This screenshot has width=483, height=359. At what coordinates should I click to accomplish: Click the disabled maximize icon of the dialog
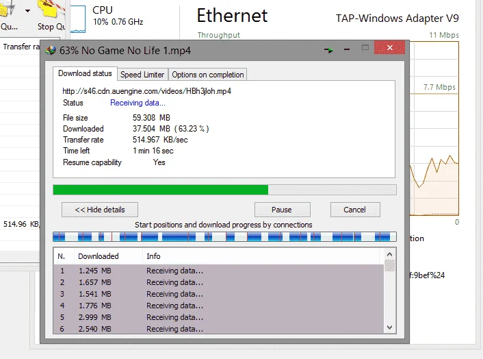pyautogui.click(x=365, y=47)
